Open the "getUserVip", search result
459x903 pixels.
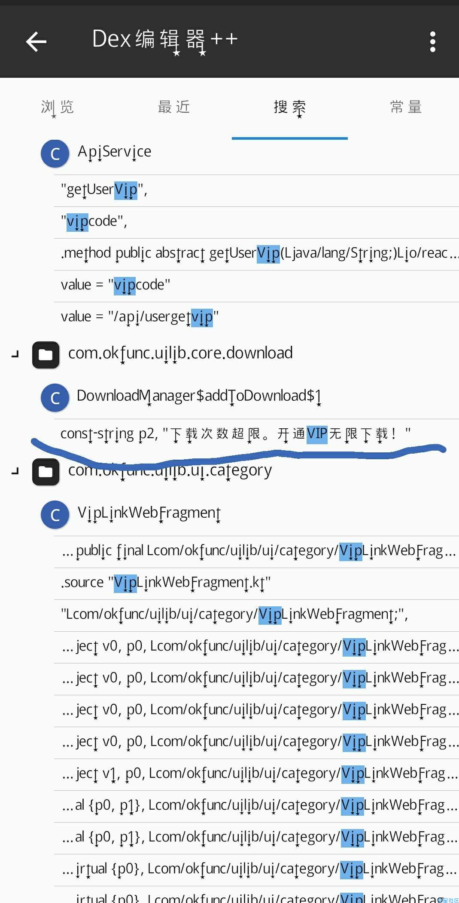tap(256, 190)
